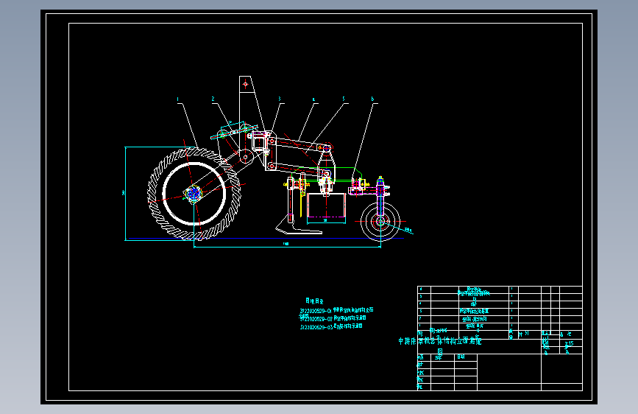Select drawing list entry ending -03

pos(331,326)
